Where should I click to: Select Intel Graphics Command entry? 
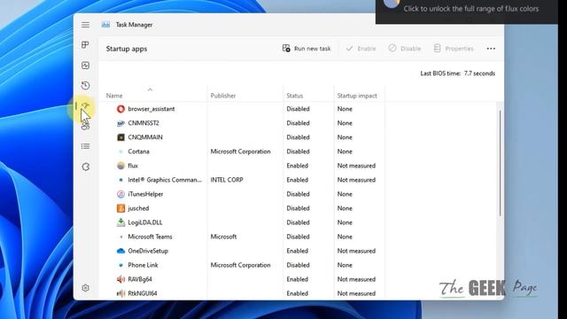[x=242, y=180]
